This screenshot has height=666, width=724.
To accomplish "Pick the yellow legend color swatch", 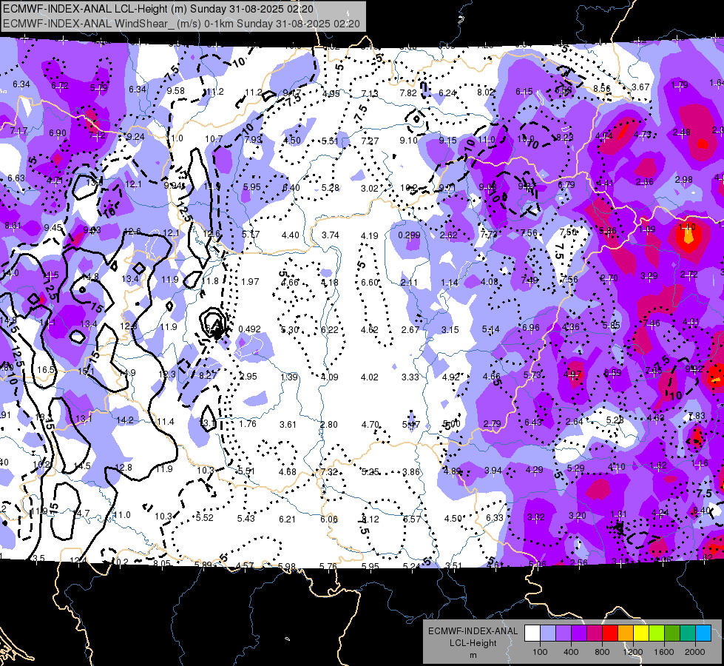I will click(x=641, y=633).
